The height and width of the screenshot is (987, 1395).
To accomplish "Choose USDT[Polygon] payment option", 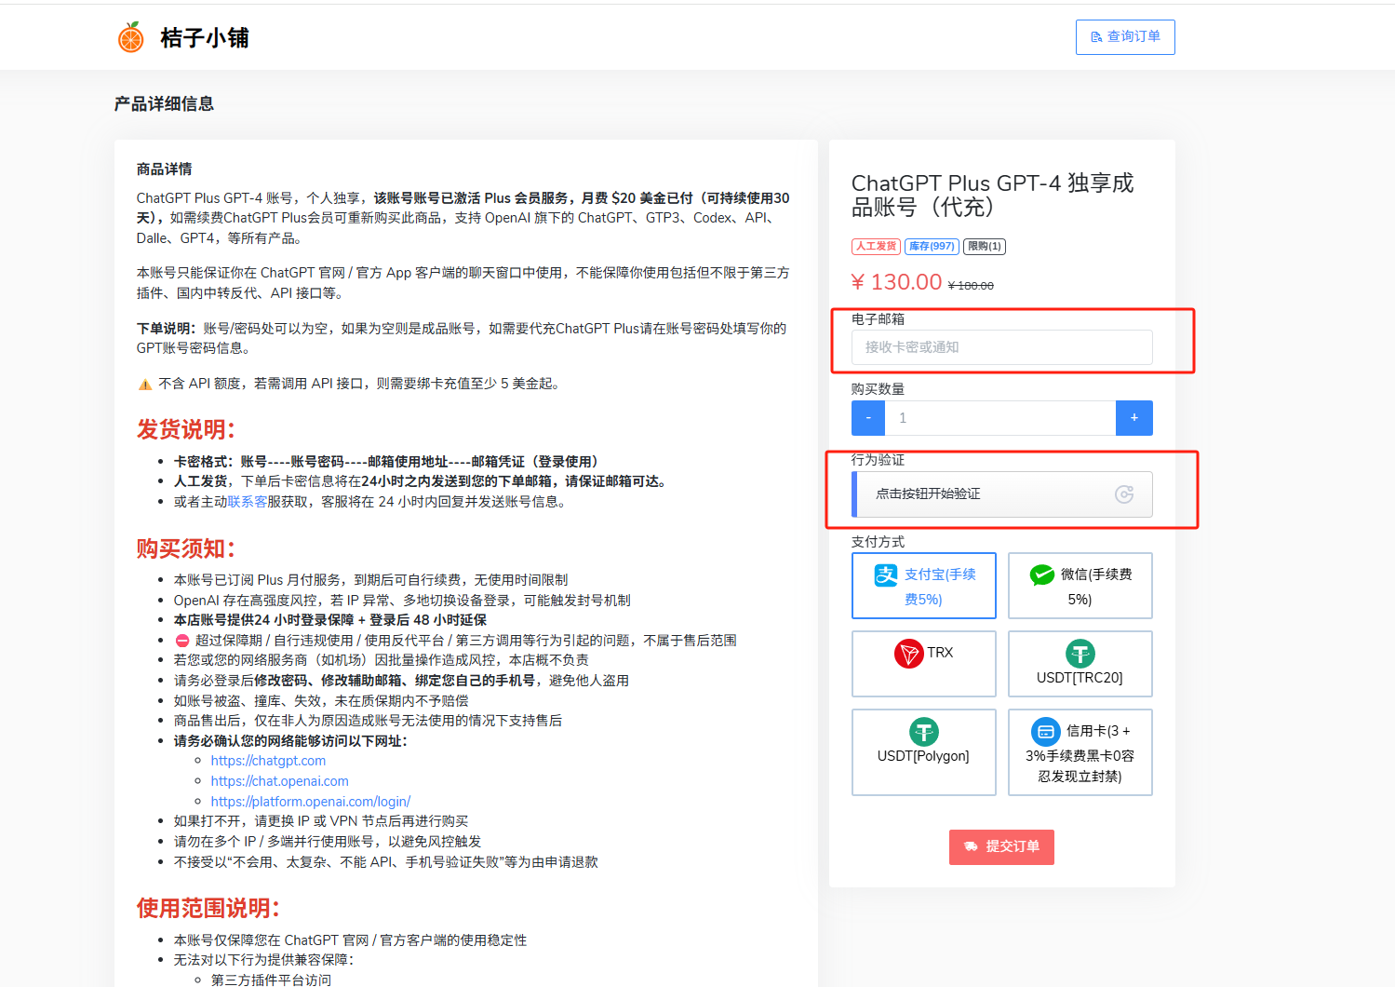I will pos(924,752).
